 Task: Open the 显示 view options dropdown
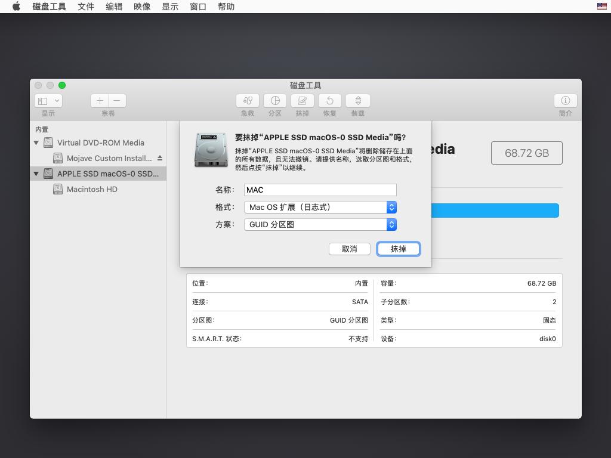[48, 101]
